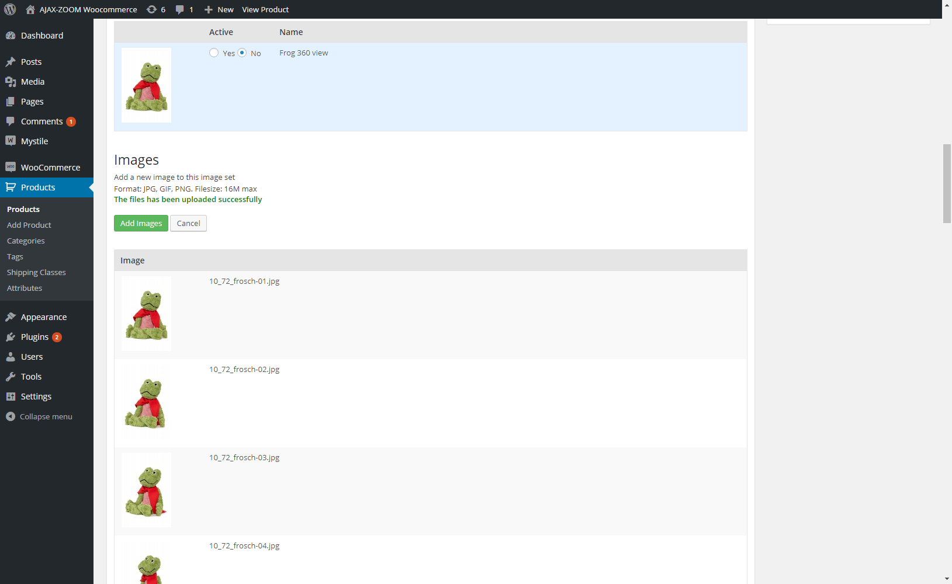Open the Tags submenu item

[x=15, y=256]
